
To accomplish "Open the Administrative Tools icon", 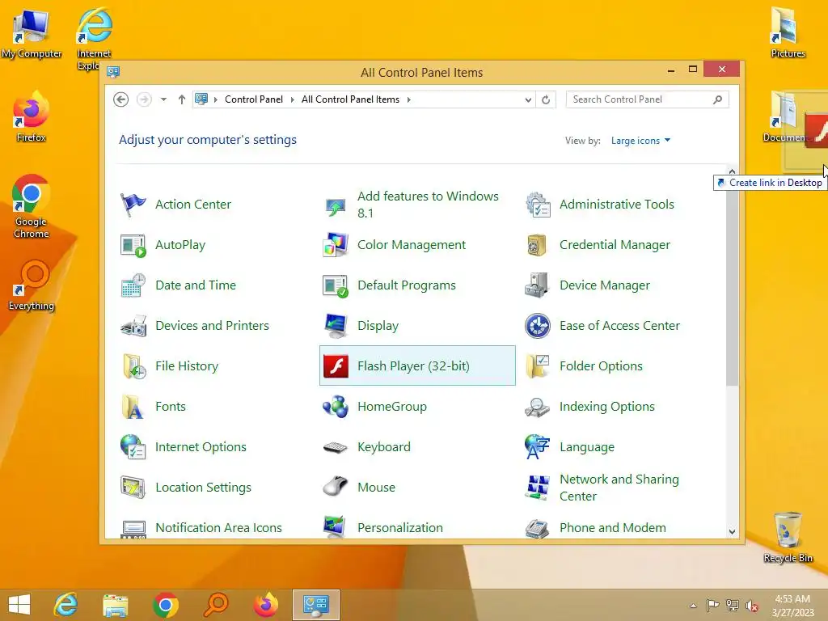I will pyautogui.click(x=538, y=205).
